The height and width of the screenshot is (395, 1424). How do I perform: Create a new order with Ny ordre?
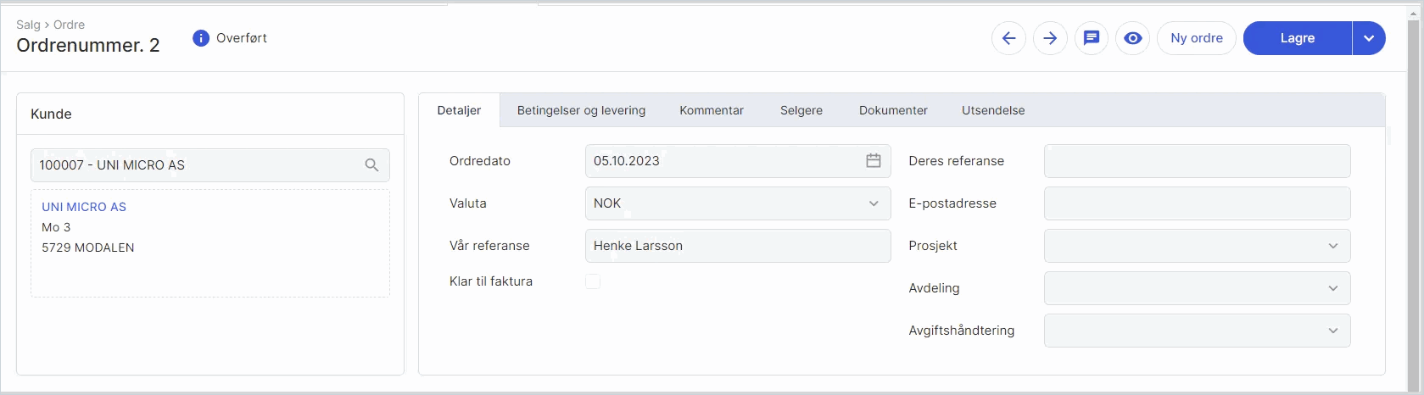click(1197, 38)
